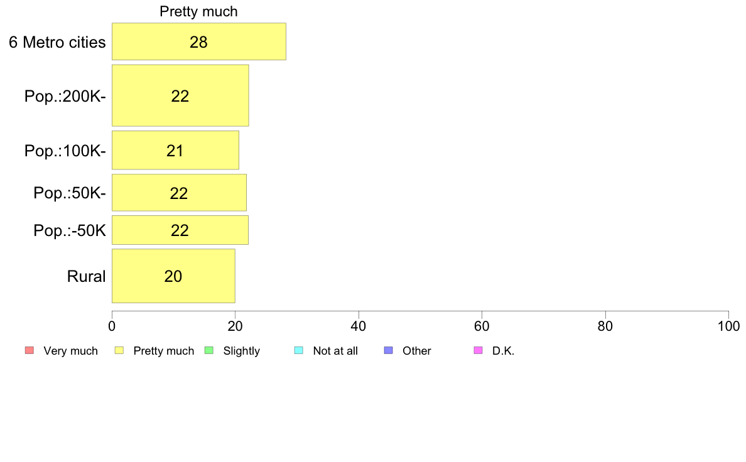Select the Pop.:200K- bar
This screenshot has height=462, width=746.
[180, 95]
